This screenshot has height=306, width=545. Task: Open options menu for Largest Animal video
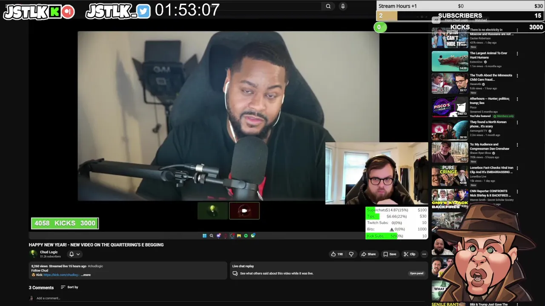(x=517, y=54)
